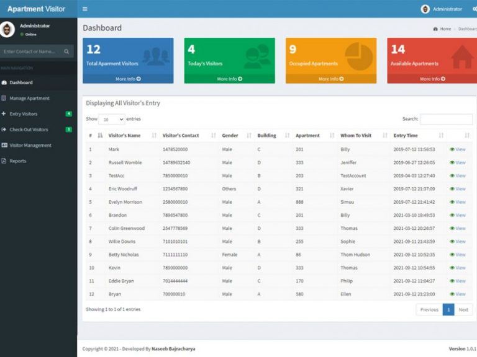Click the Visitor Management card icon
The height and width of the screenshot is (357, 477).
click(4, 145)
